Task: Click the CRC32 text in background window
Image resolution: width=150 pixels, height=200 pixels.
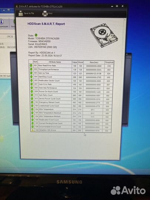Action: click(10, 36)
